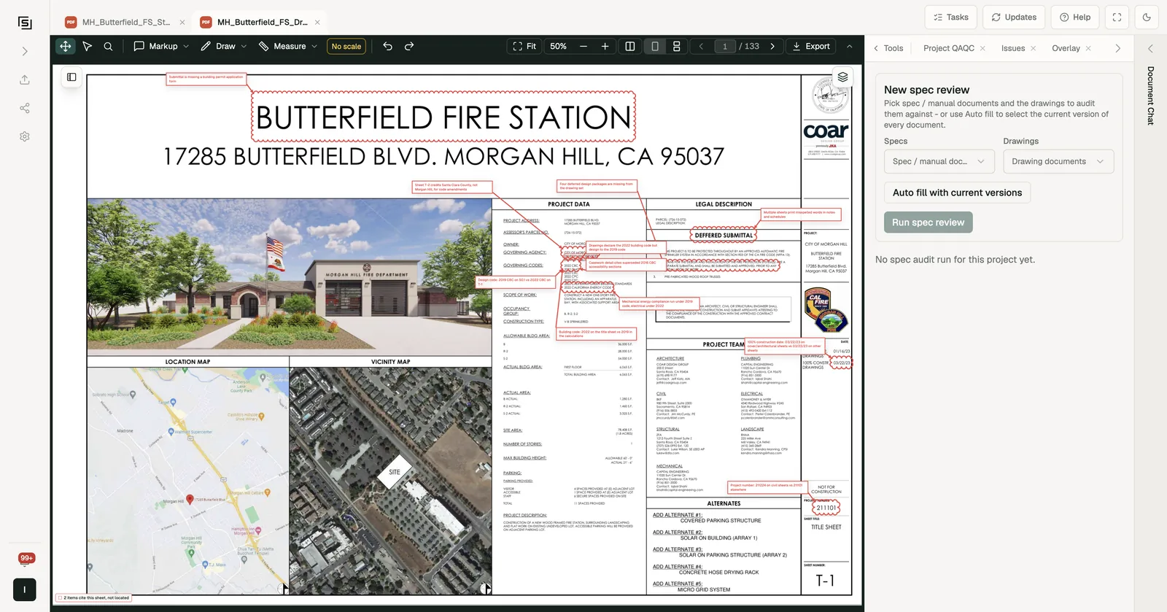Switch to single page view
This screenshot has height=612, width=1167.
tap(655, 46)
